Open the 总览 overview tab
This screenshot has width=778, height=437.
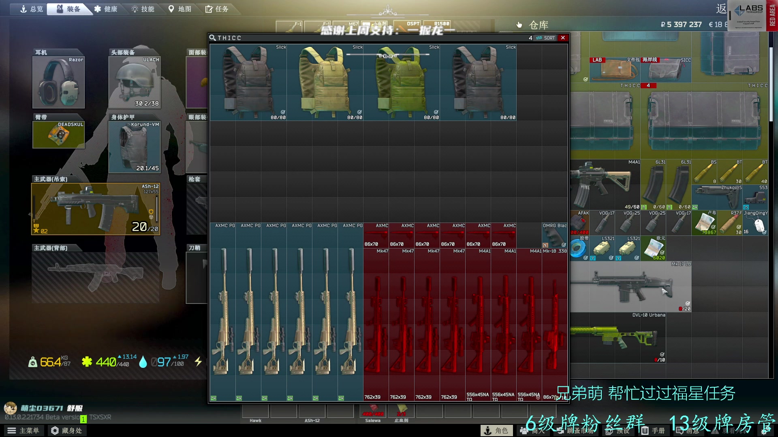point(32,9)
